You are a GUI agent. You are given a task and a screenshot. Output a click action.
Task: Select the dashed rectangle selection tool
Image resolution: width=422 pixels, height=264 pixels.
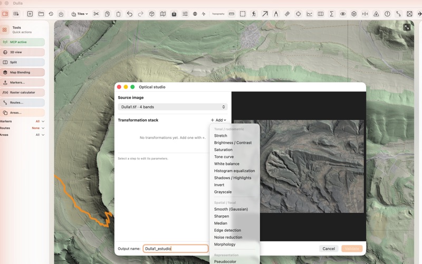tap(243, 14)
